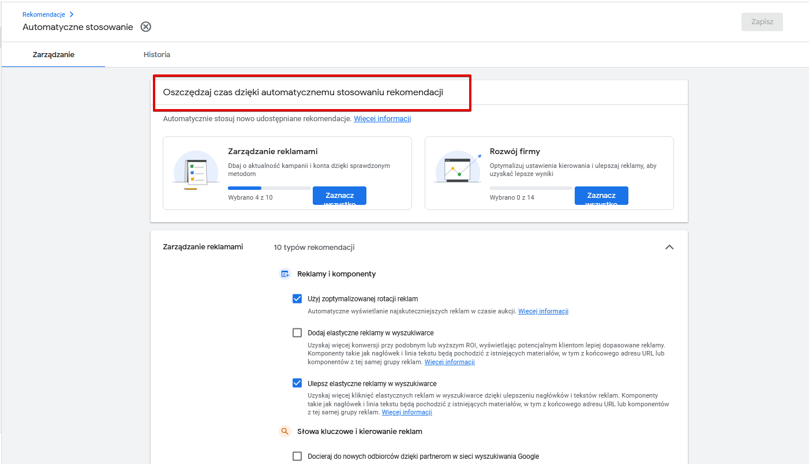
Task: Open Rekomendacje breadcrumb link
Action: pos(44,14)
